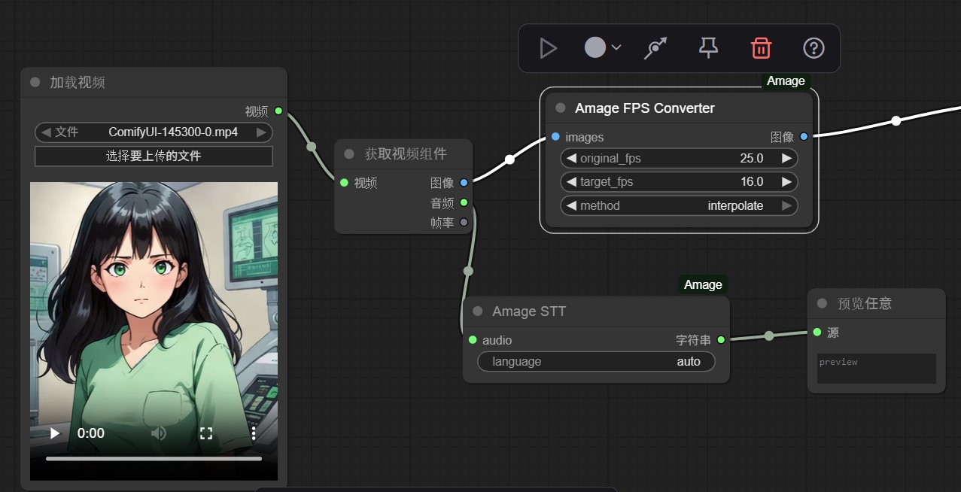Click the 视频 input port on 获取视频组件

coord(344,183)
